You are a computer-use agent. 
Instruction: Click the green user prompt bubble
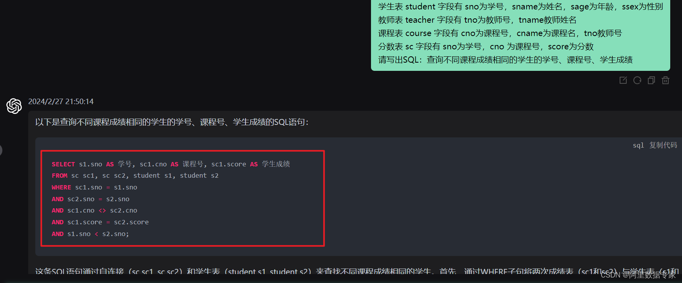(x=520, y=35)
